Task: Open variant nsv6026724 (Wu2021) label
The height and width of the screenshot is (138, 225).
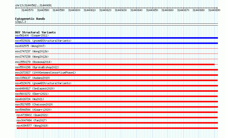Action: (x=30, y=99)
